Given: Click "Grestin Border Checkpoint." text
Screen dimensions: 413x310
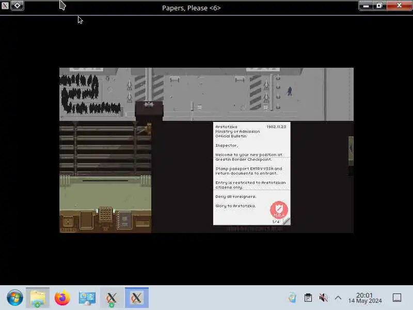Looking at the screenshot, I should click(243, 160).
